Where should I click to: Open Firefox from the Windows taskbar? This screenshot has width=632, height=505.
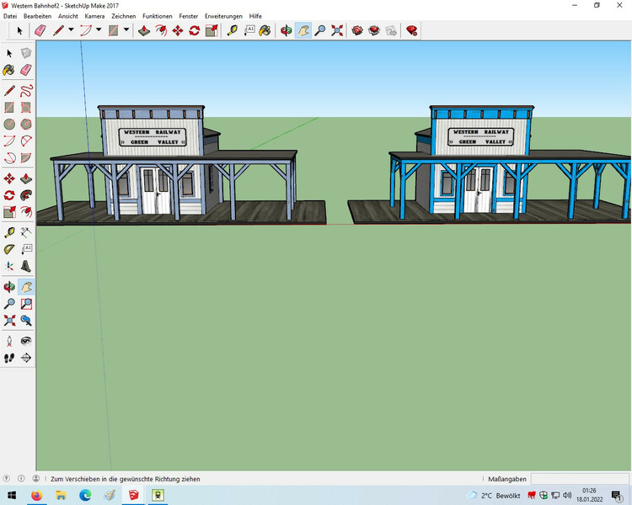tap(36, 496)
